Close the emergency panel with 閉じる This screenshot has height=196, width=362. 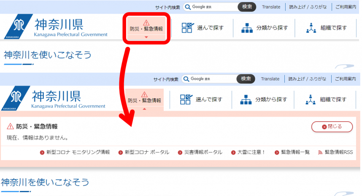332,127
